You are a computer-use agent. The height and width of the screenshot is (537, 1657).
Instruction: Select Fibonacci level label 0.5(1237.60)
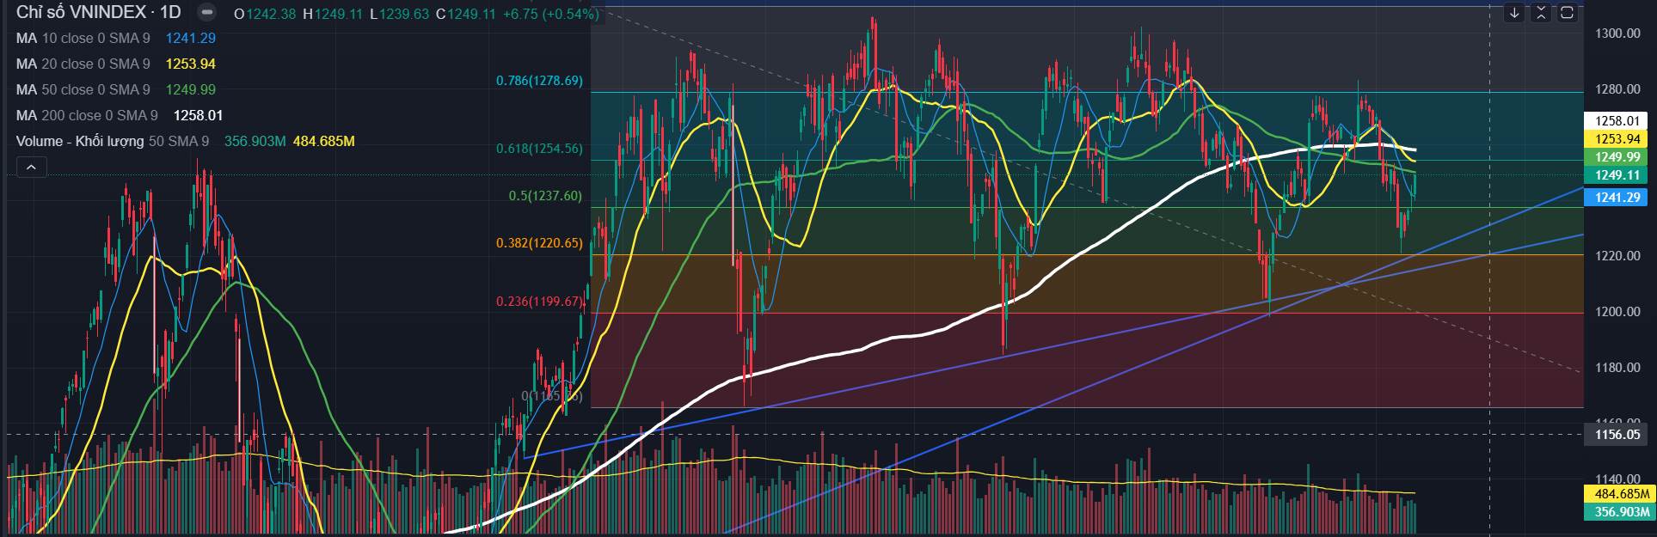coord(545,196)
